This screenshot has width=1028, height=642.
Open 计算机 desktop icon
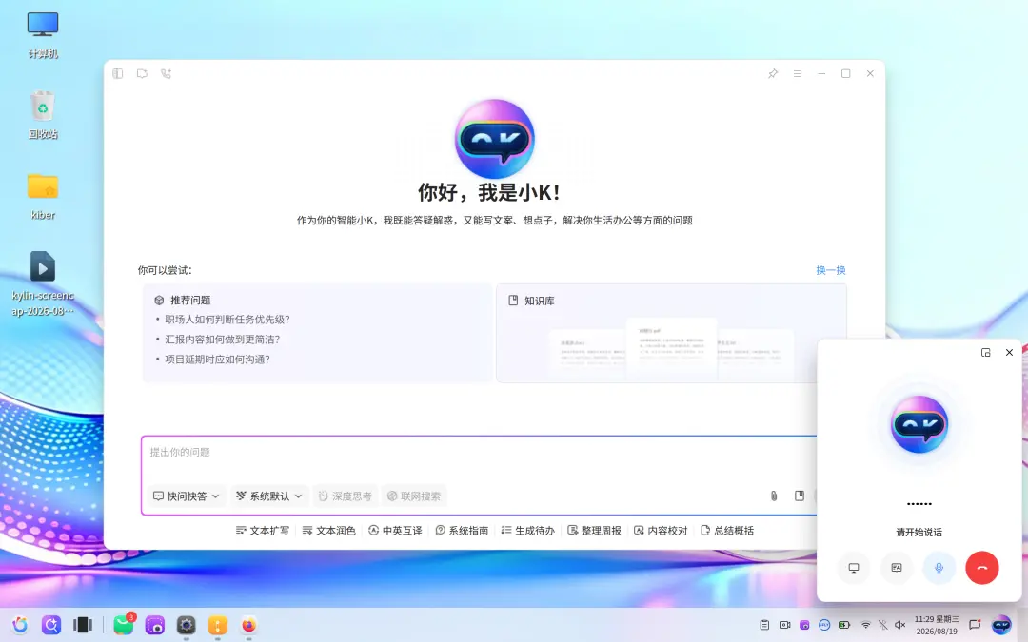tap(43, 36)
